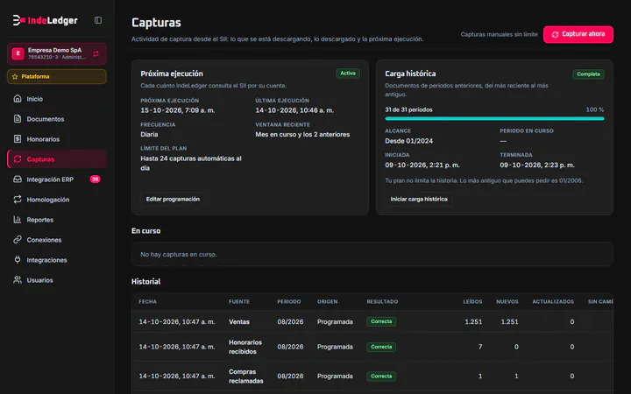This screenshot has width=631, height=394.
Task: Click the leídos value 1.251 in Ventas row
Action: [x=473, y=321]
